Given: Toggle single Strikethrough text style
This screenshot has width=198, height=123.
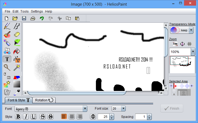Looking at the screenshot, I should (43, 117).
